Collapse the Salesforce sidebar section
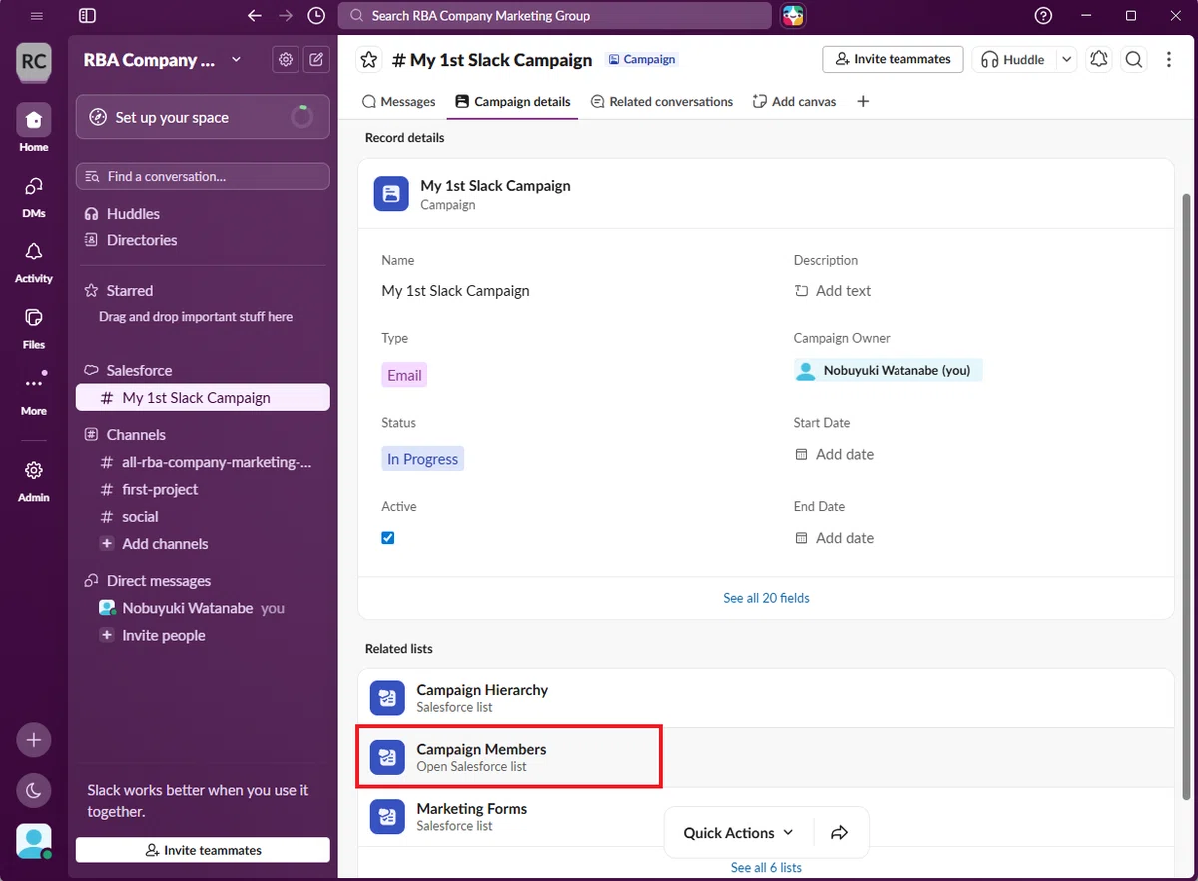This screenshot has width=1198, height=881. [128, 370]
